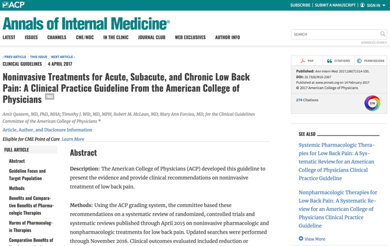Jump to Guideline Focus and Target Population
This screenshot has width=390, height=246.
[x=27, y=174]
